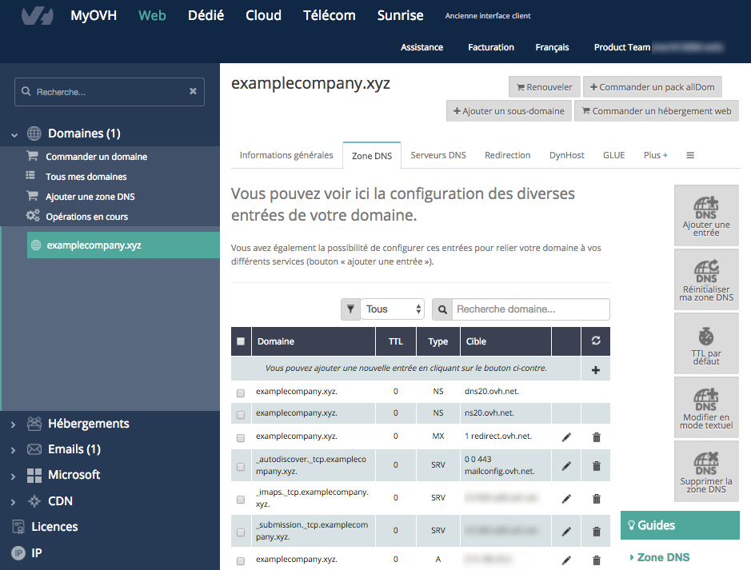Click the IP icon in sidebar
The width and height of the screenshot is (751, 570).
[x=18, y=553]
